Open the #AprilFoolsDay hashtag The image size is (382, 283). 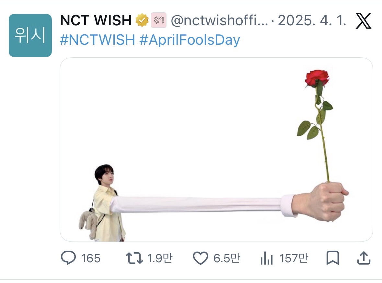pos(190,40)
